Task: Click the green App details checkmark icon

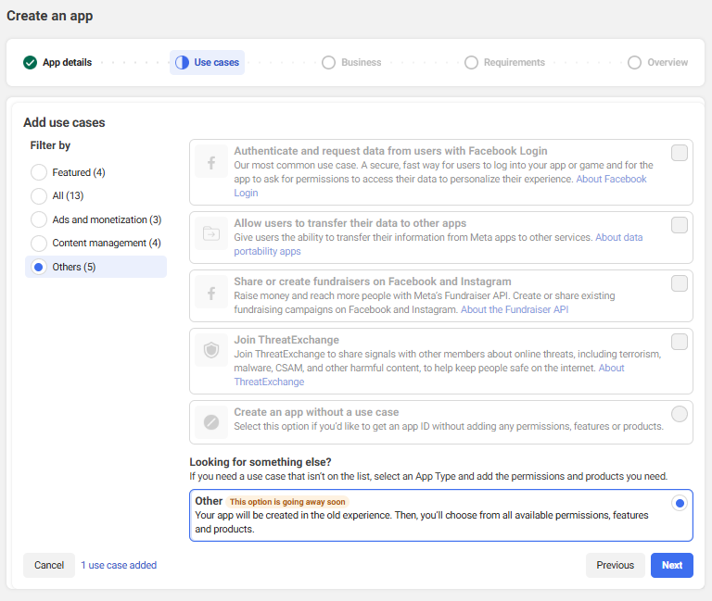Action: (x=30, y=63)
